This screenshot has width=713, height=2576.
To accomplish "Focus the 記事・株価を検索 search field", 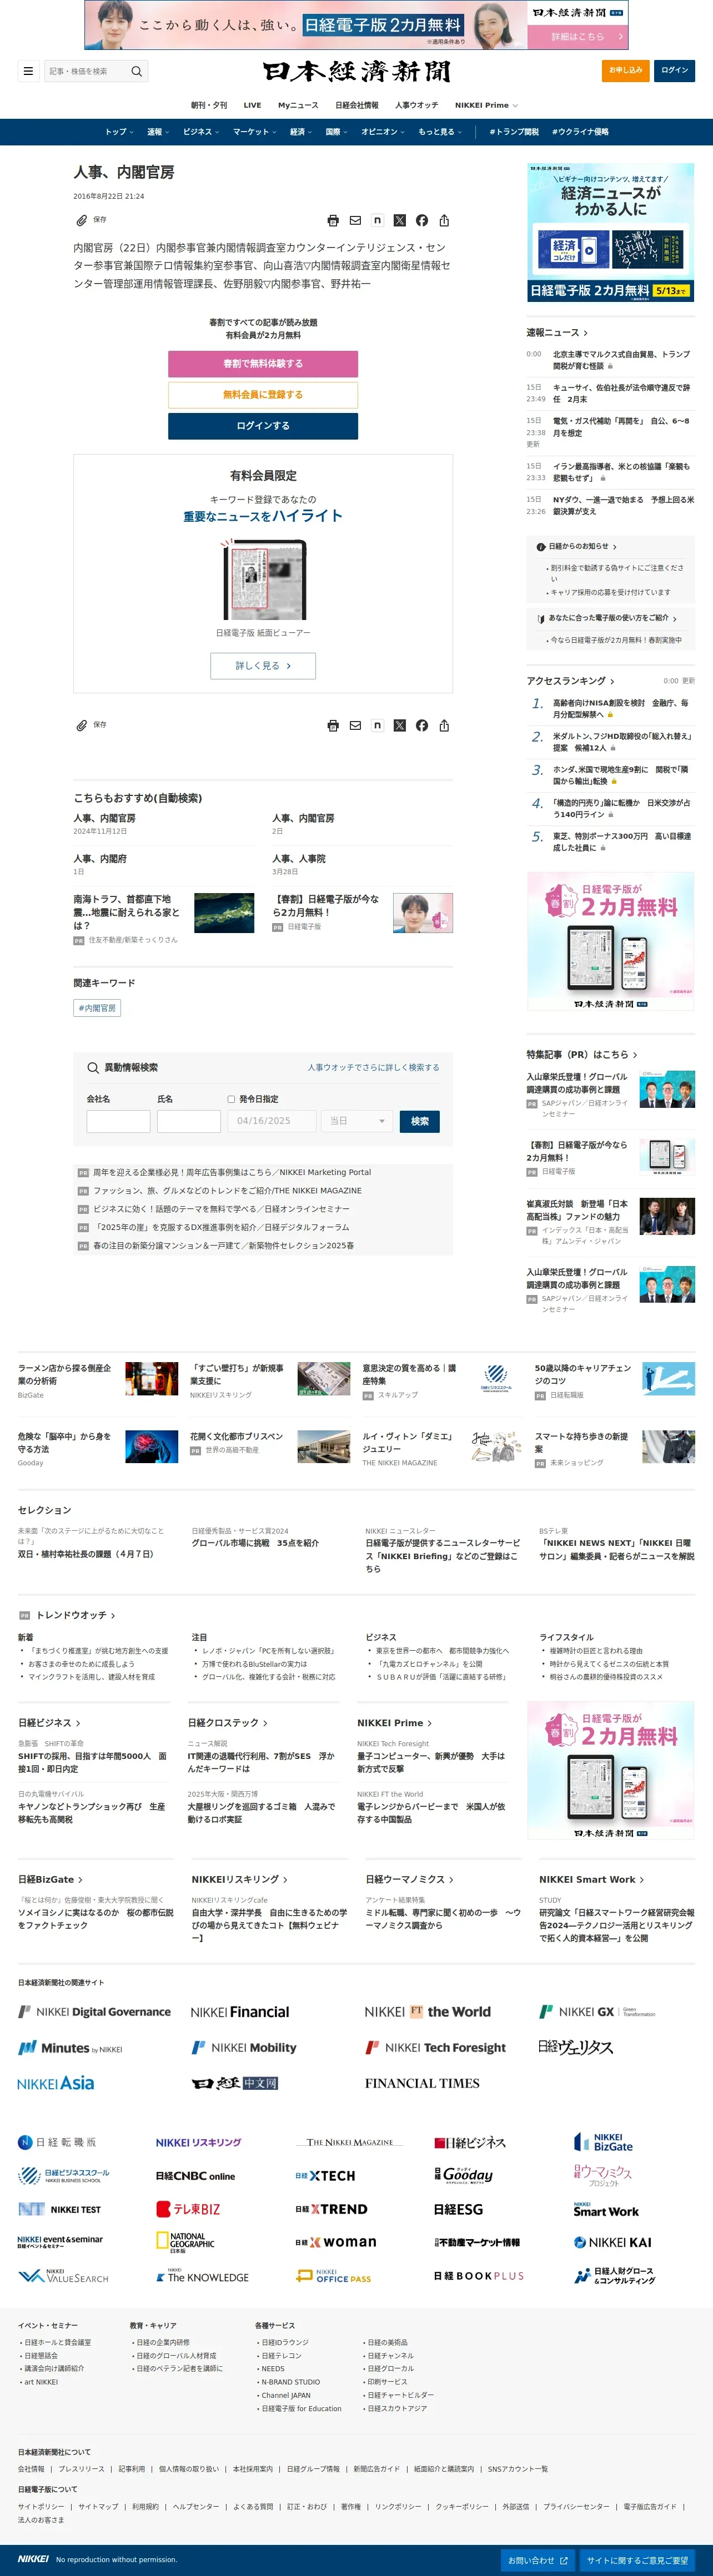I will point(88,71).
